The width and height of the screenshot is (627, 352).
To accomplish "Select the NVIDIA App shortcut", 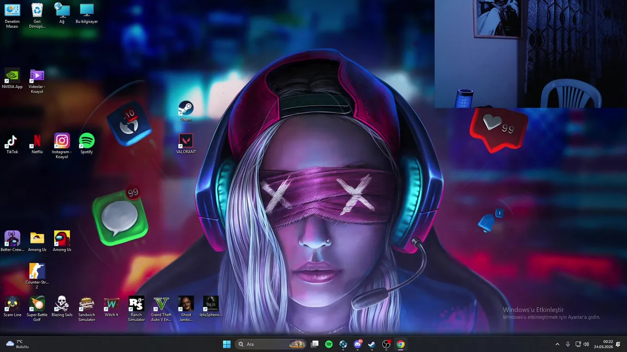I will 12,79.
